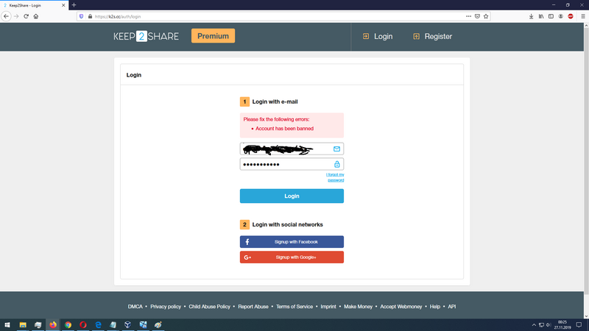Show hidden system tray icons chevron
Screen dimensions: 589x331
(x=534, y=324)
